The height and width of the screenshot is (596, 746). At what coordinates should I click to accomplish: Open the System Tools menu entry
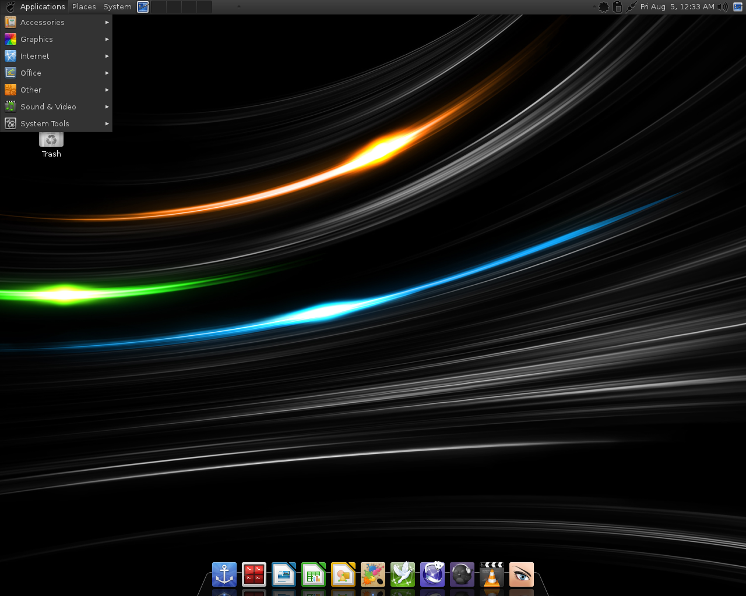(57, 123)
